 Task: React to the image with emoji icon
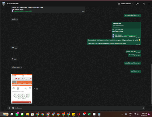coord(37,89)
